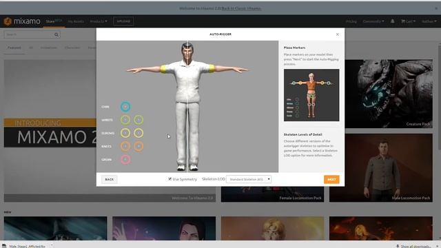The height and width of the screenshot is (248, 441).
Task: Click the Chin label text
Action: 105,107
